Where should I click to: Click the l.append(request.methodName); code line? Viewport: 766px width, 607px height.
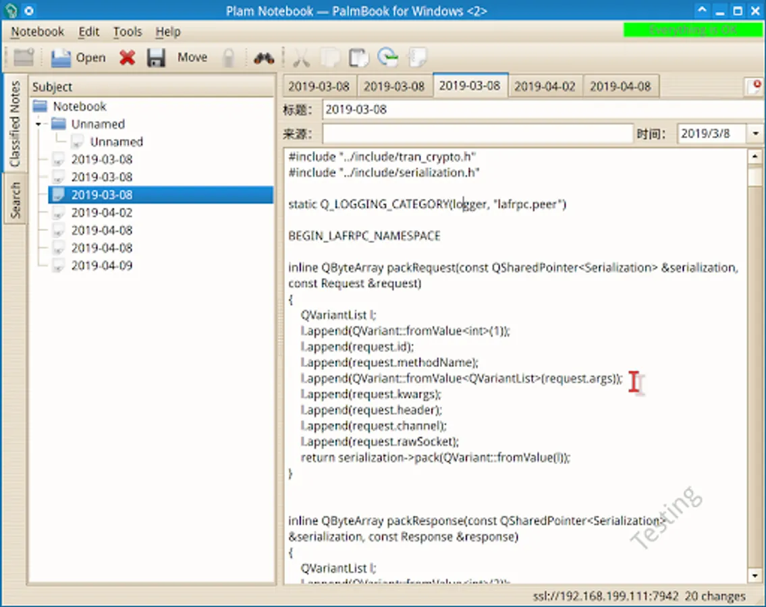389,362
